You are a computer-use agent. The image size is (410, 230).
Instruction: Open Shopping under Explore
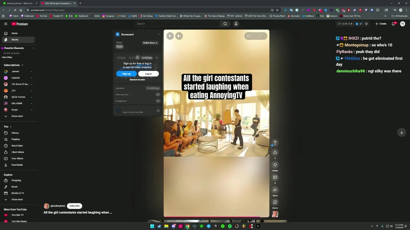click(18, 180)
